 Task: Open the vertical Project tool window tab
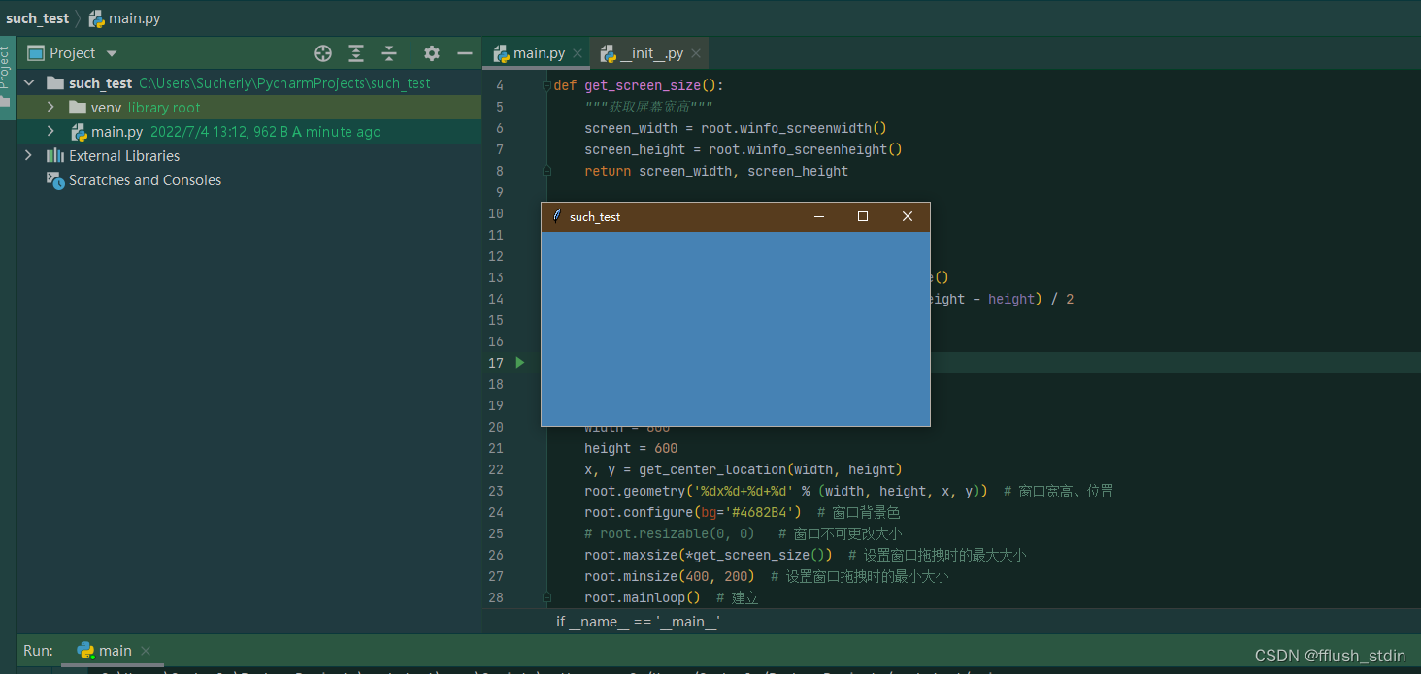(x=6, y=78)
